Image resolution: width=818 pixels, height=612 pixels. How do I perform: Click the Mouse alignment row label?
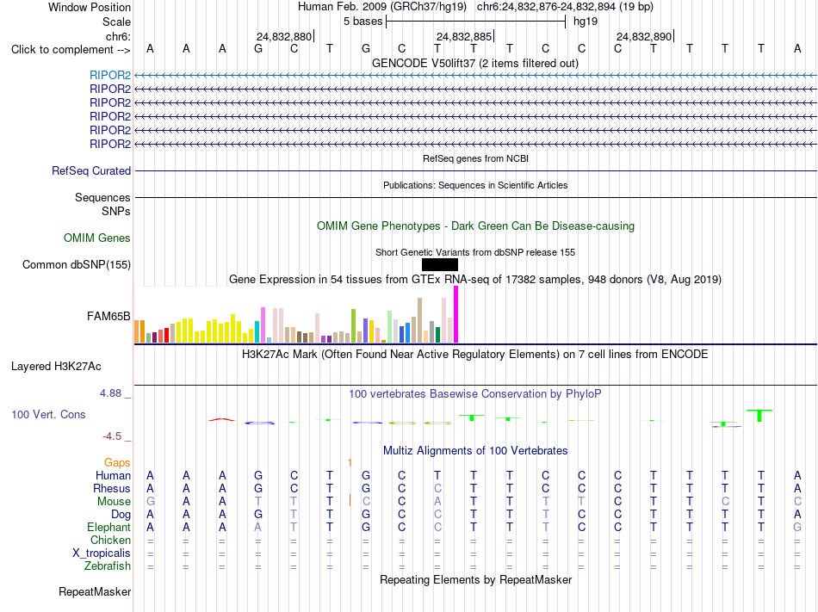114,502
